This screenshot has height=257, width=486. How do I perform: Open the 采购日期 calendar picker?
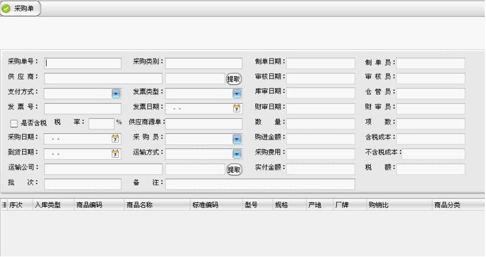click(115, 138)
